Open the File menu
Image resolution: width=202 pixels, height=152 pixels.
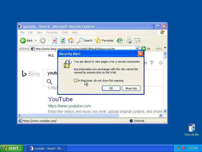click(x=22, y=32)
